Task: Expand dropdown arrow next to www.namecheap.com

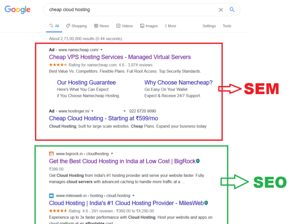Action: (x=101, y=50)
